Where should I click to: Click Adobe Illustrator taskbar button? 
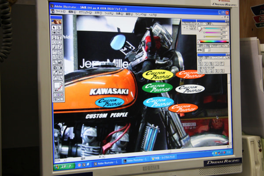click(x=106, y=163)
